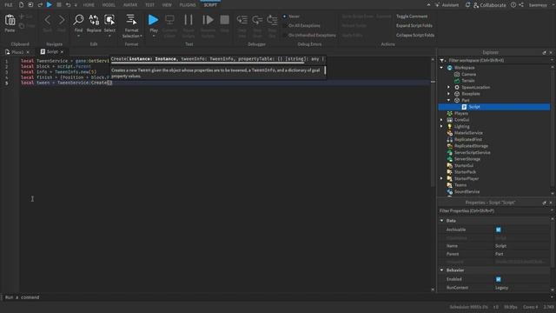Click the Select tool icon

click(x=109, y=20)
